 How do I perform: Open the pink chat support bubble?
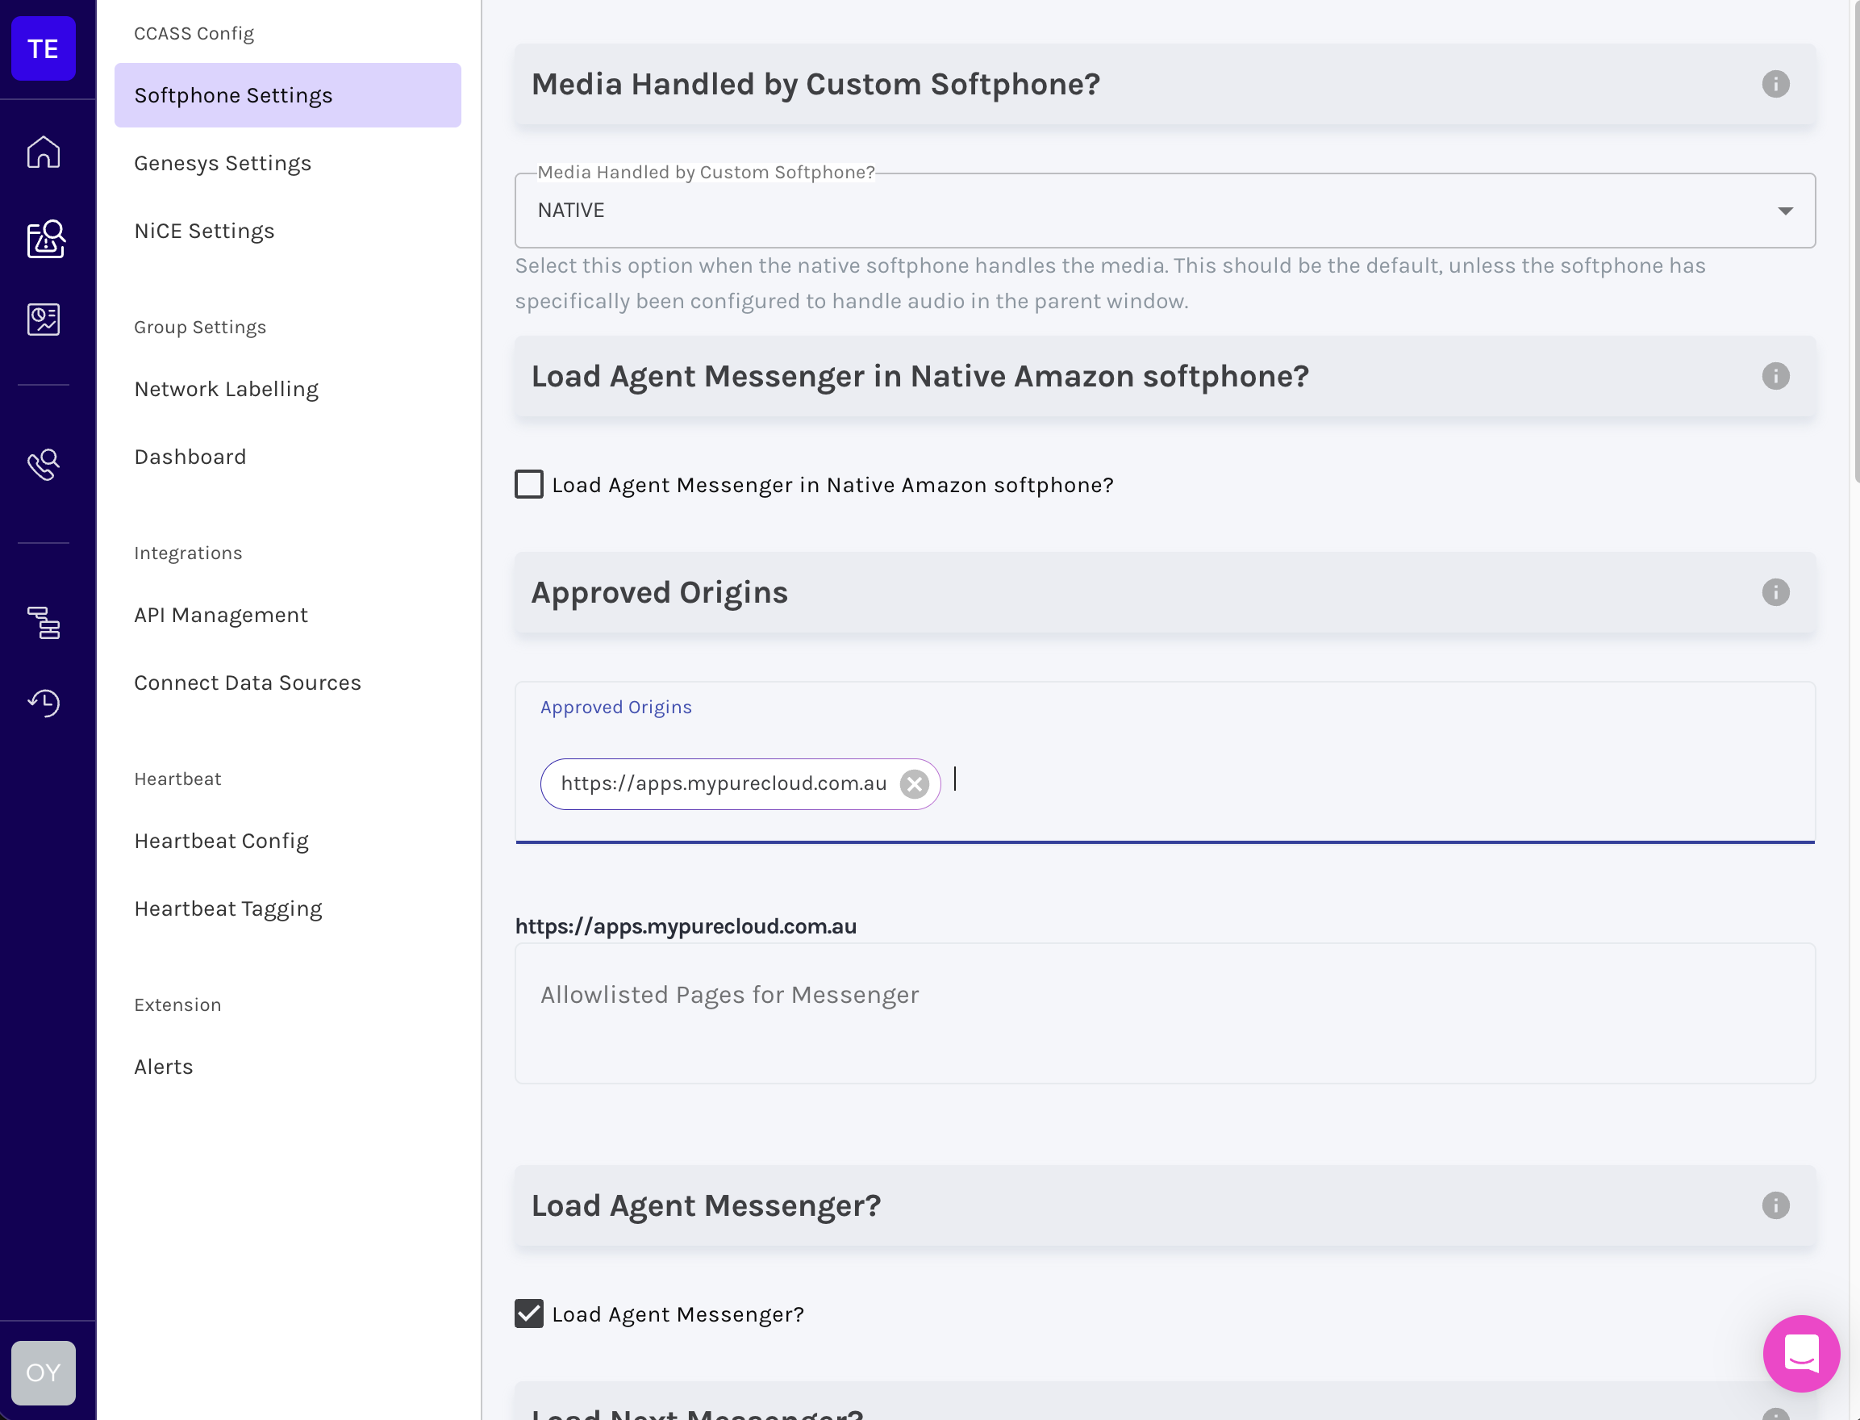[1800, 1353]
